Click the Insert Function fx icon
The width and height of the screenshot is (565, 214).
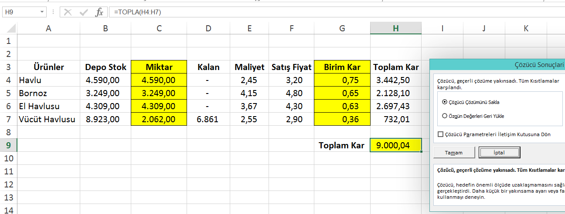(x=99, y=12)
